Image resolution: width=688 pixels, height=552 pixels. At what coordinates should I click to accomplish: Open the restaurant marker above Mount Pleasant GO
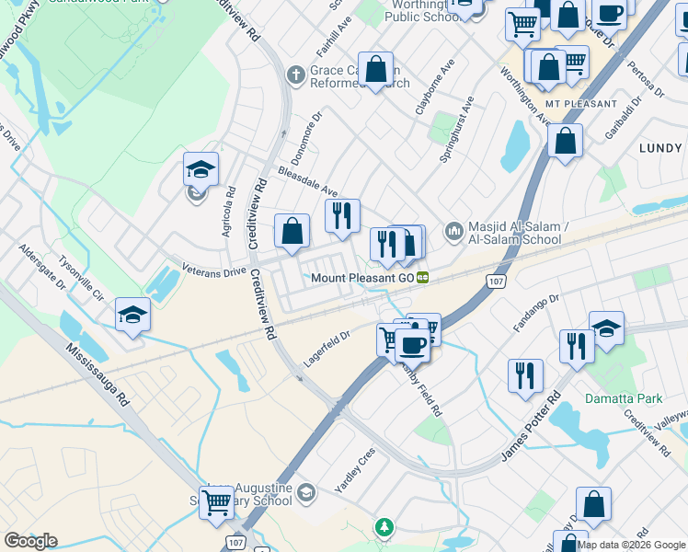pos(387,247)
